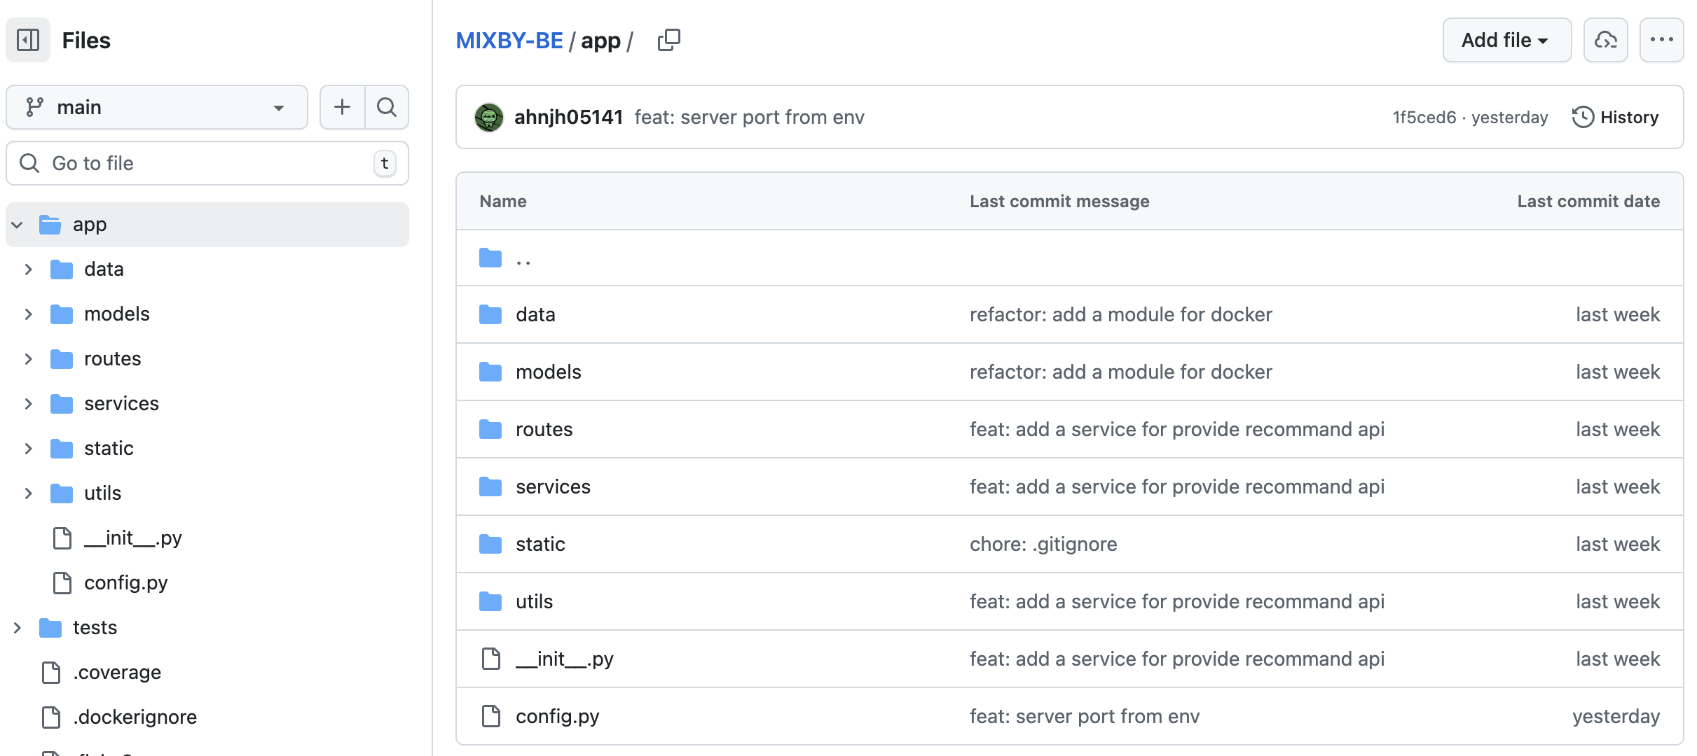Open the MIXBY-BE repository breadcrumb link

coord(509,40)
